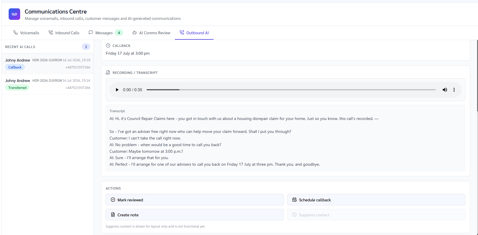Click the Suppress contact ban icon
The image size is (478, 235).
294,215
